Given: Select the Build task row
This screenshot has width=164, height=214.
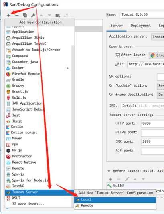Looking at the screenshot, I should 135,186.
